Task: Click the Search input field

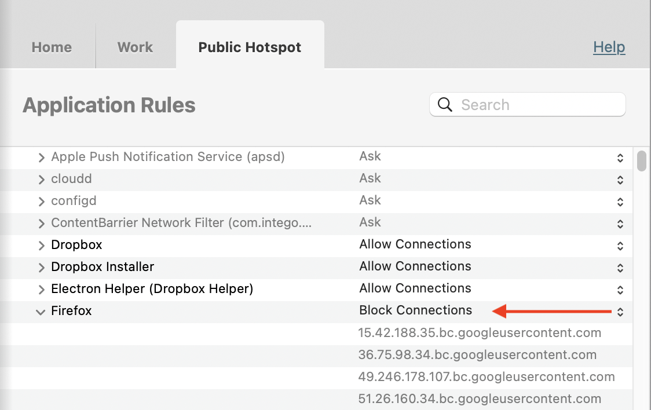Action: (x=527, y=105)
